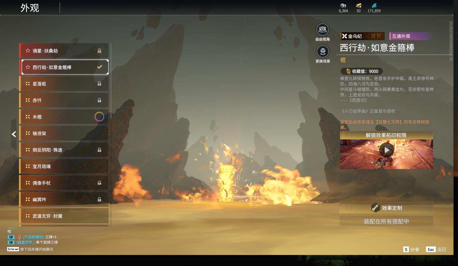The height and width of the screenshot is (266, 458).
Task: Click the flower icon on 摘星·扶桑劫 row
Action: [x=28, y=51]
